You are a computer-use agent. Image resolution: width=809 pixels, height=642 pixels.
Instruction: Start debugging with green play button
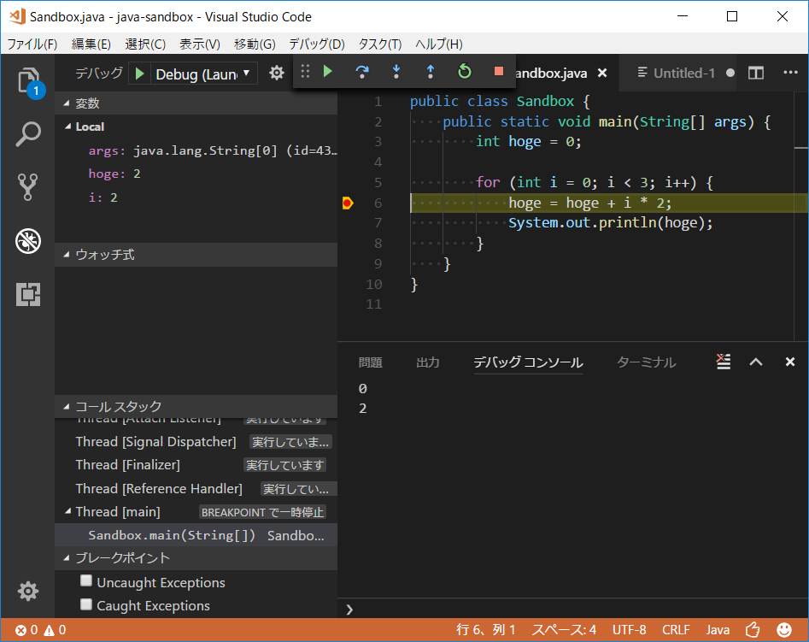click(139, 74)
